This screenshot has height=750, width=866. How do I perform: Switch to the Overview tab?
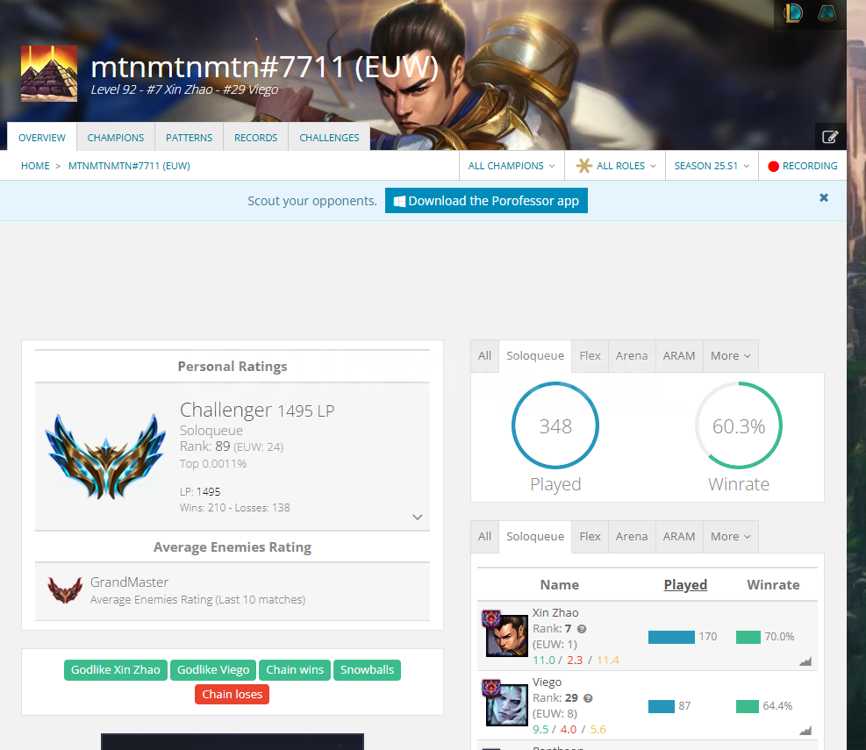42,137
